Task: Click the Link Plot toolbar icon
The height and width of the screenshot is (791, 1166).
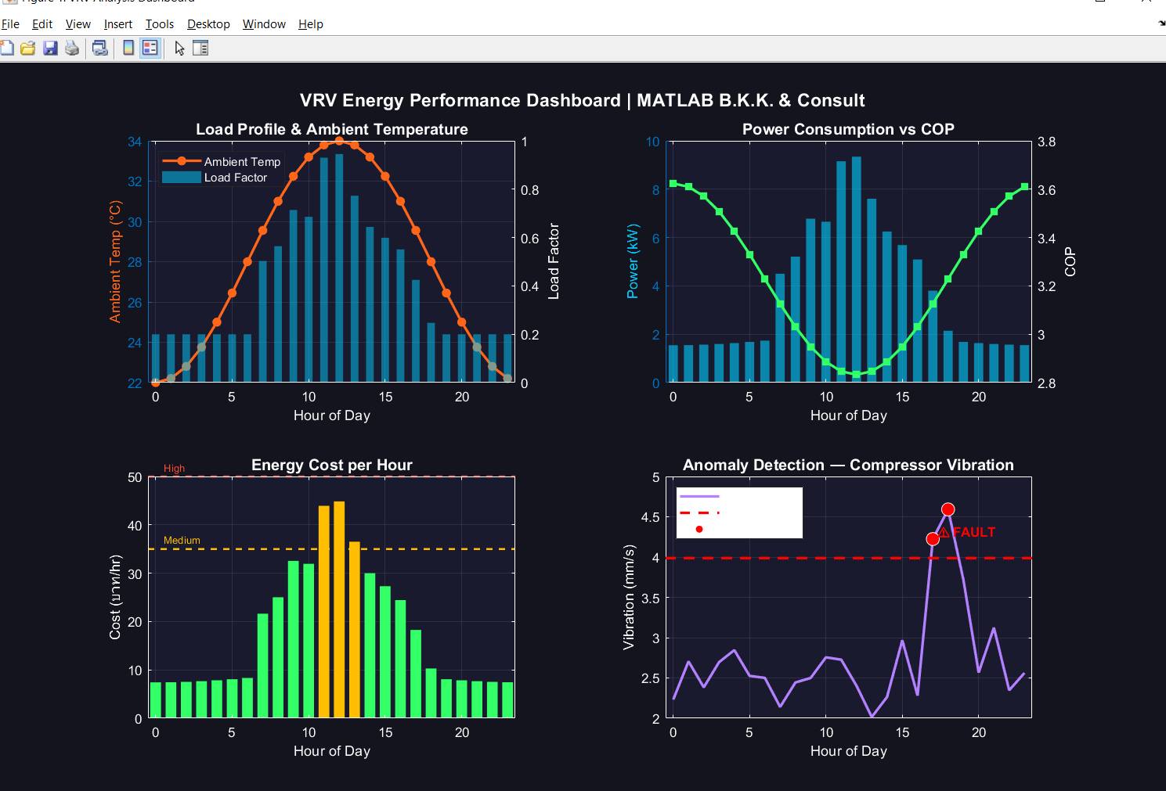Action: pos(99,49)
